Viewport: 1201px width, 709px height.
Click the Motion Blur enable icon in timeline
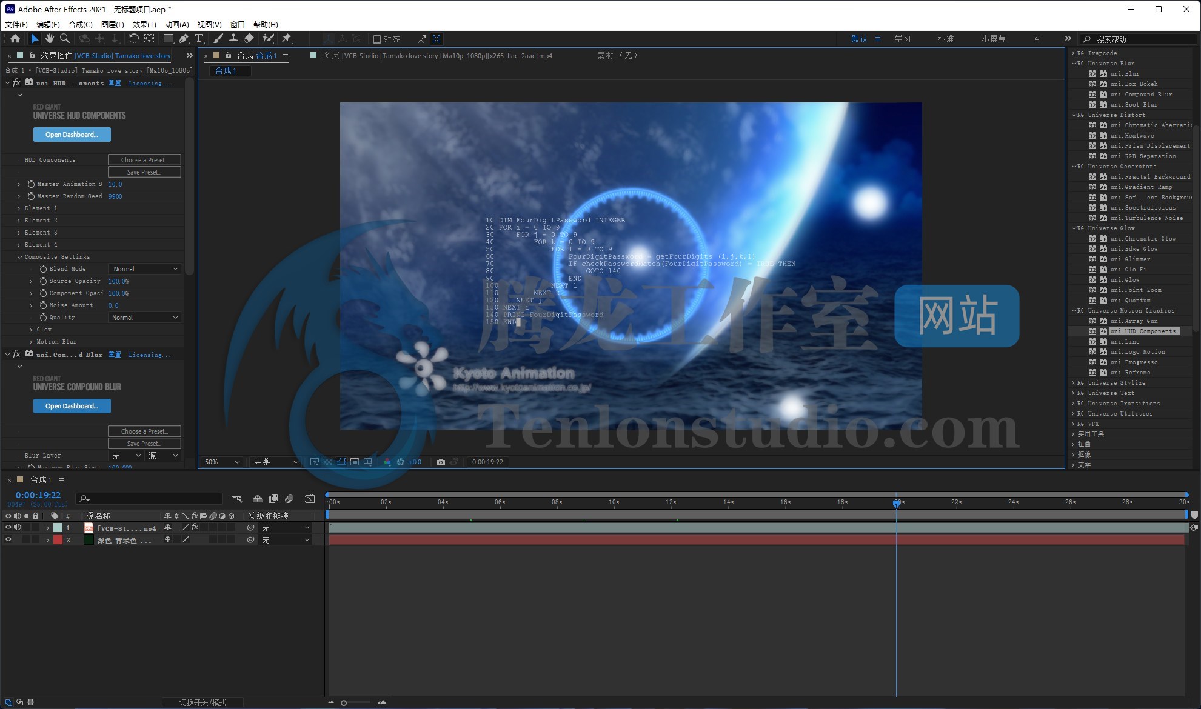(x=289, y=499)
